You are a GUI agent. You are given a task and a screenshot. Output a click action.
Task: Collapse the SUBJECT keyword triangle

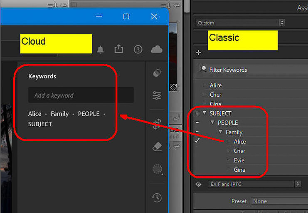tap(205, 113)
